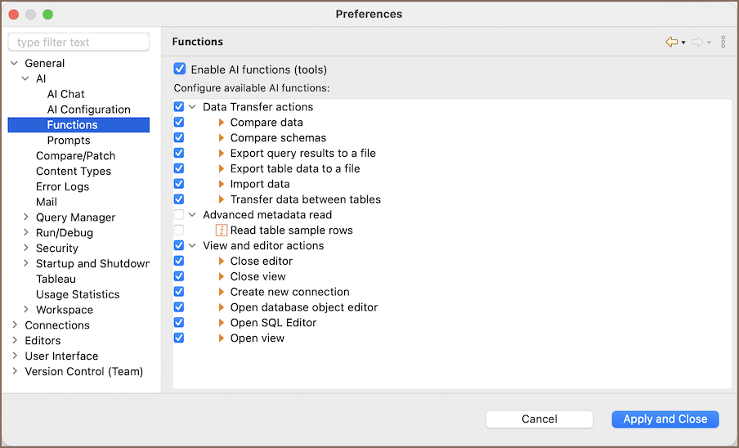Open the back history dropdown arrow
The image size is (739, 448).
coord(683,43)
